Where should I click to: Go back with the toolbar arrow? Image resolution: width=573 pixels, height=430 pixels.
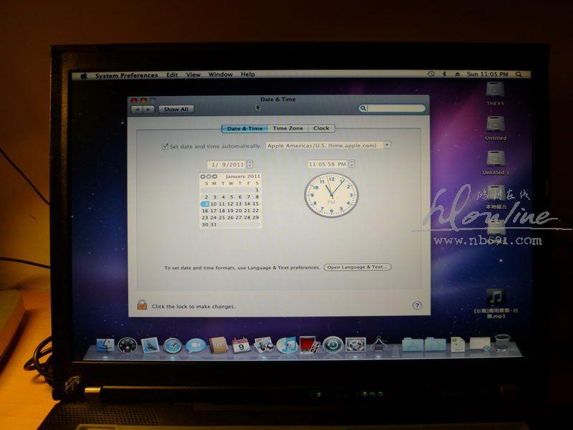[137, 110]
